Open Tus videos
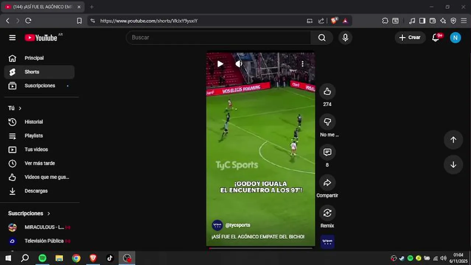Image resolution: width=471 pixels, height=265 pixels. coord(39,149)
